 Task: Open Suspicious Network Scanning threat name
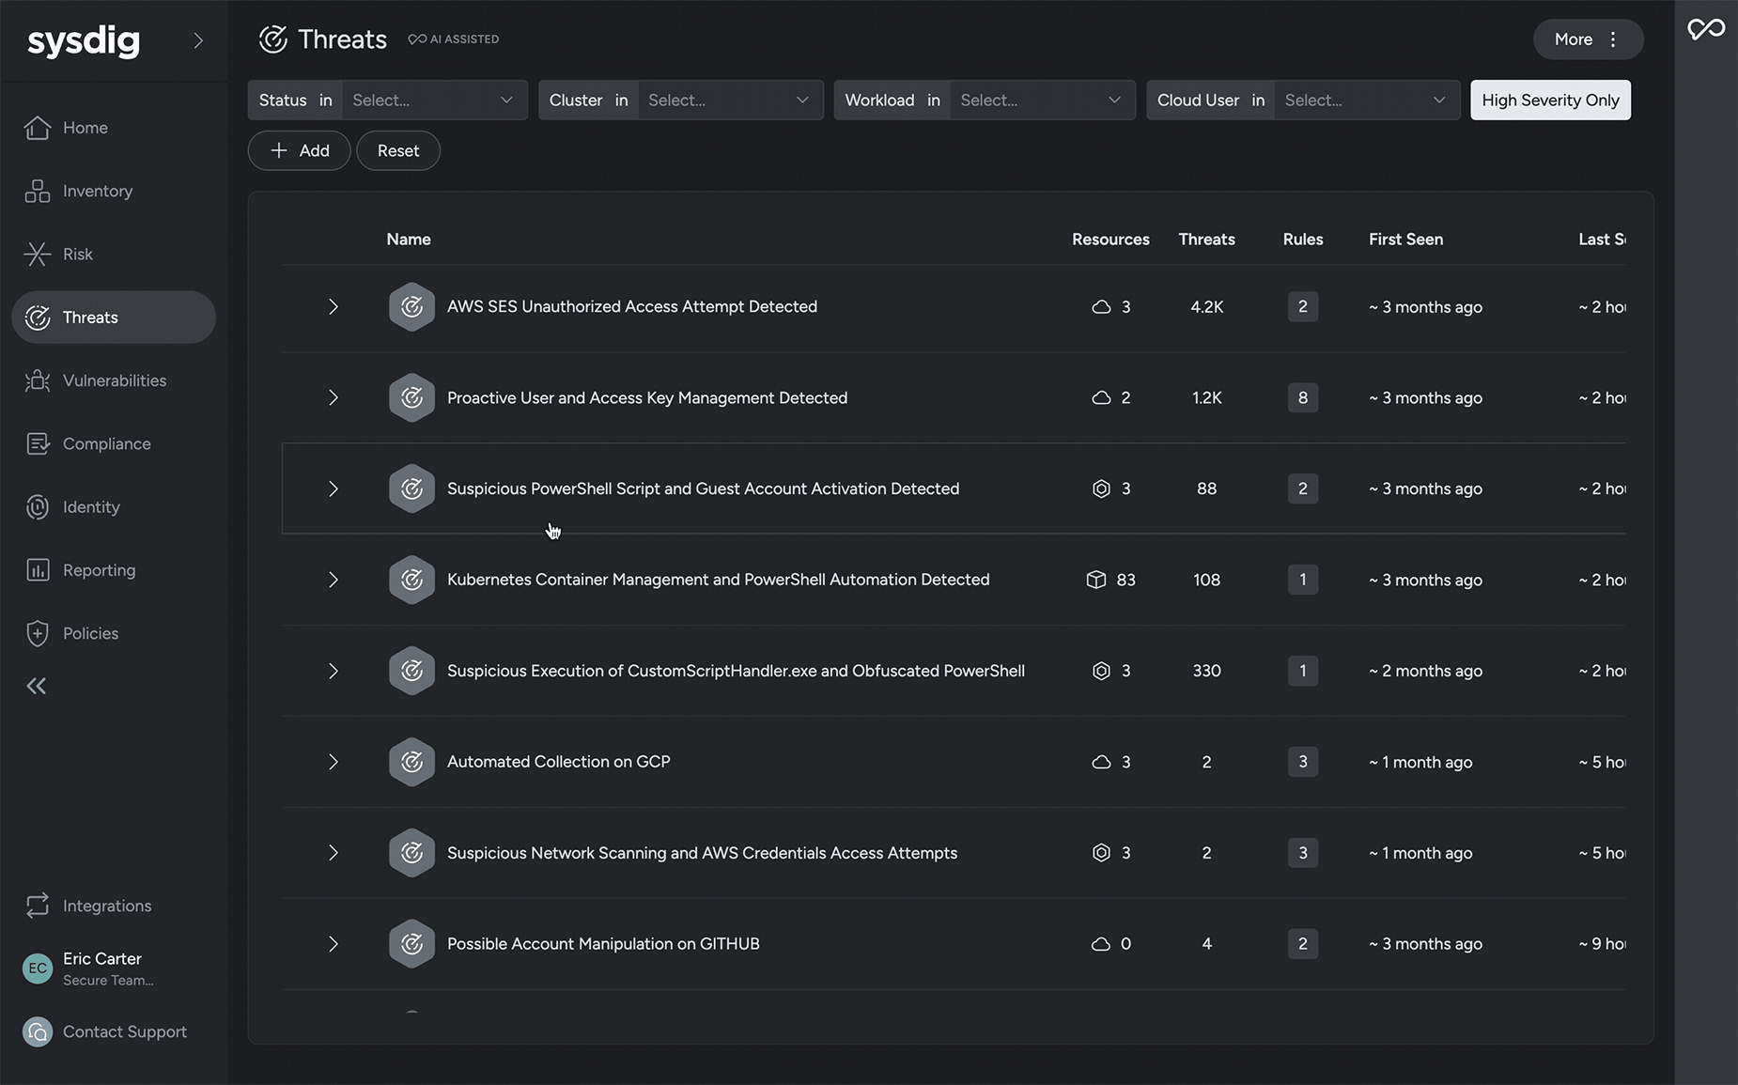pos(702,853)
